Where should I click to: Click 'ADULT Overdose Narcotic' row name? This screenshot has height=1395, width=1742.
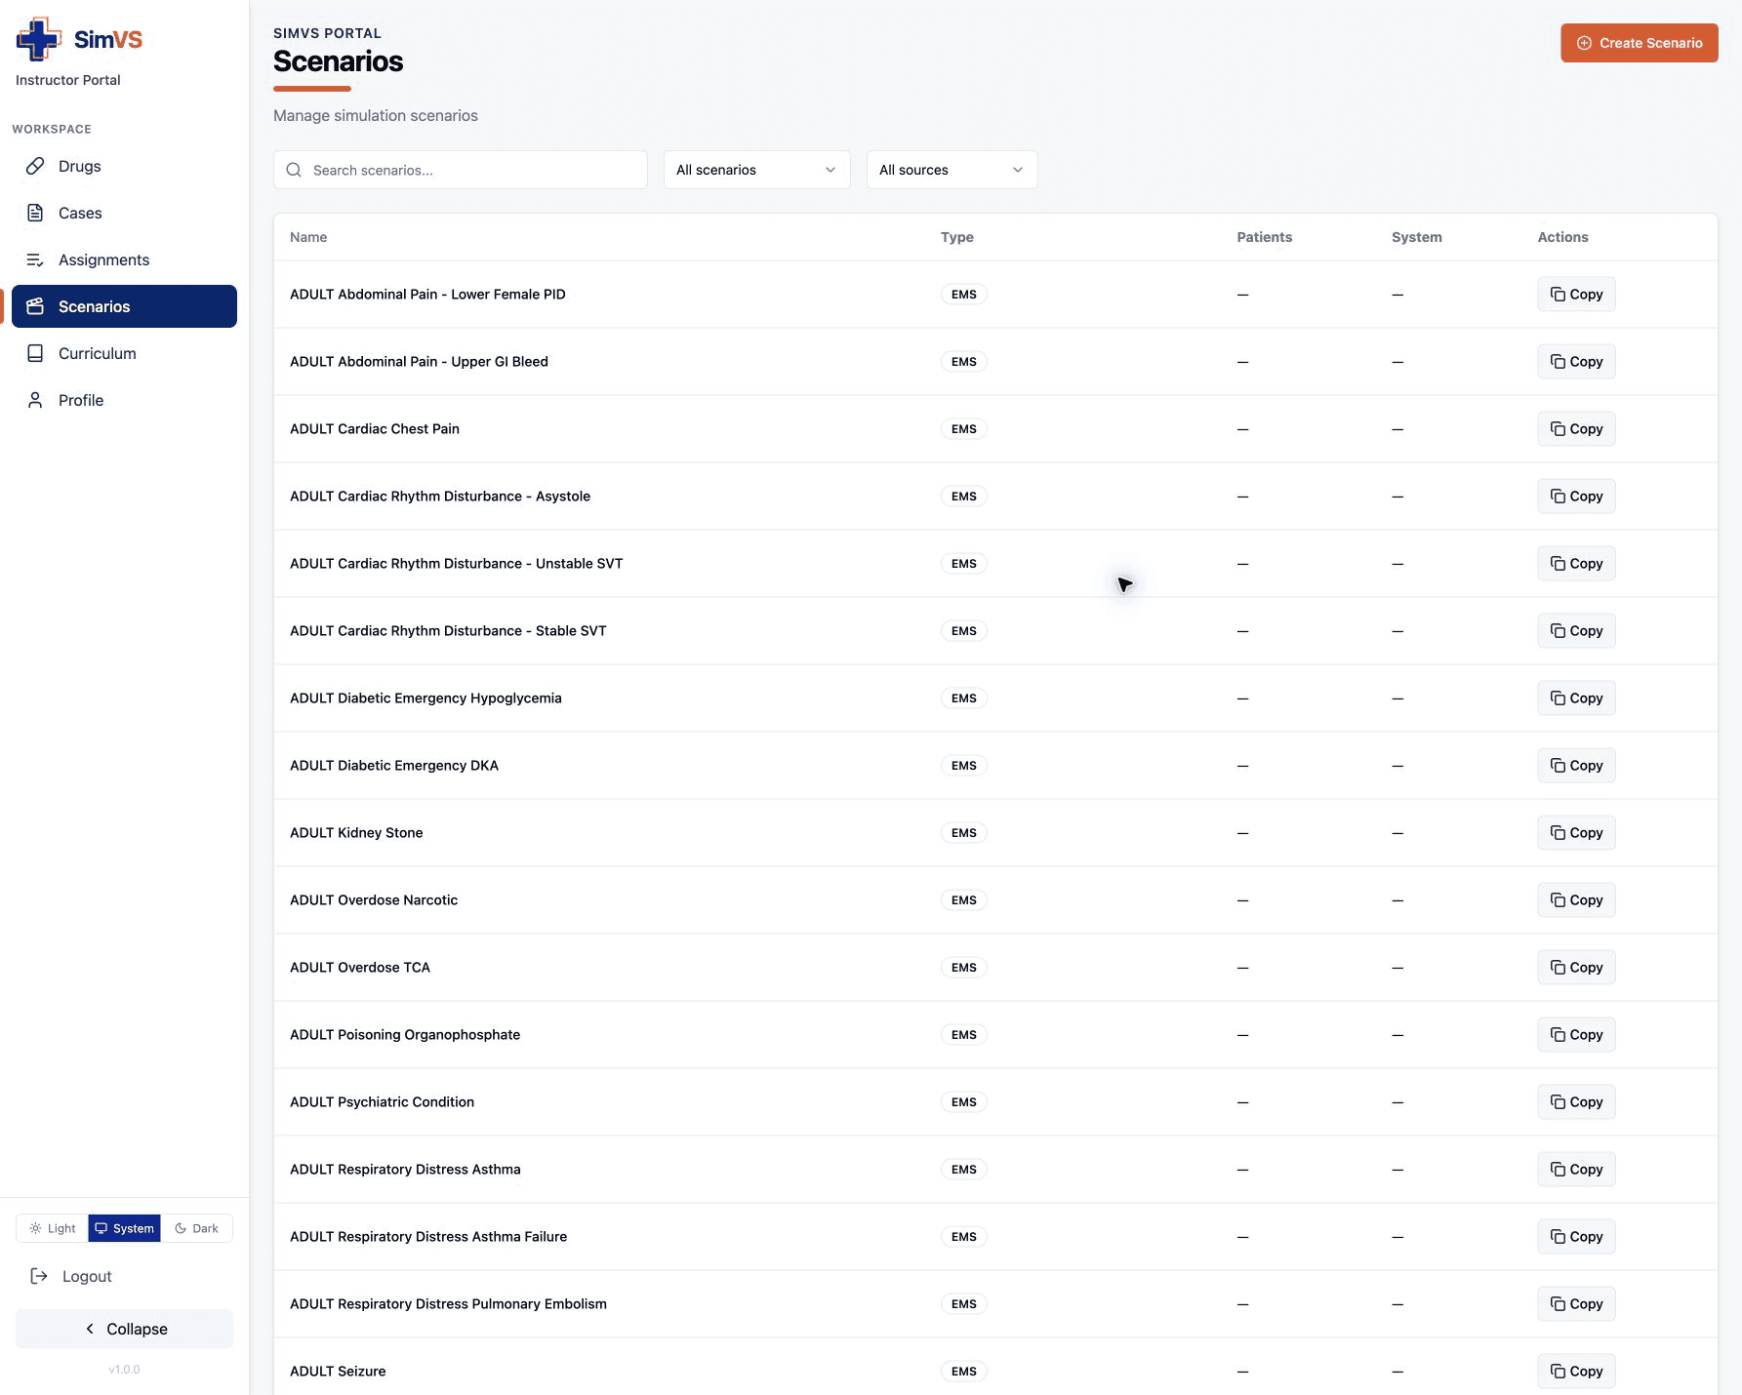pos(374,900)
